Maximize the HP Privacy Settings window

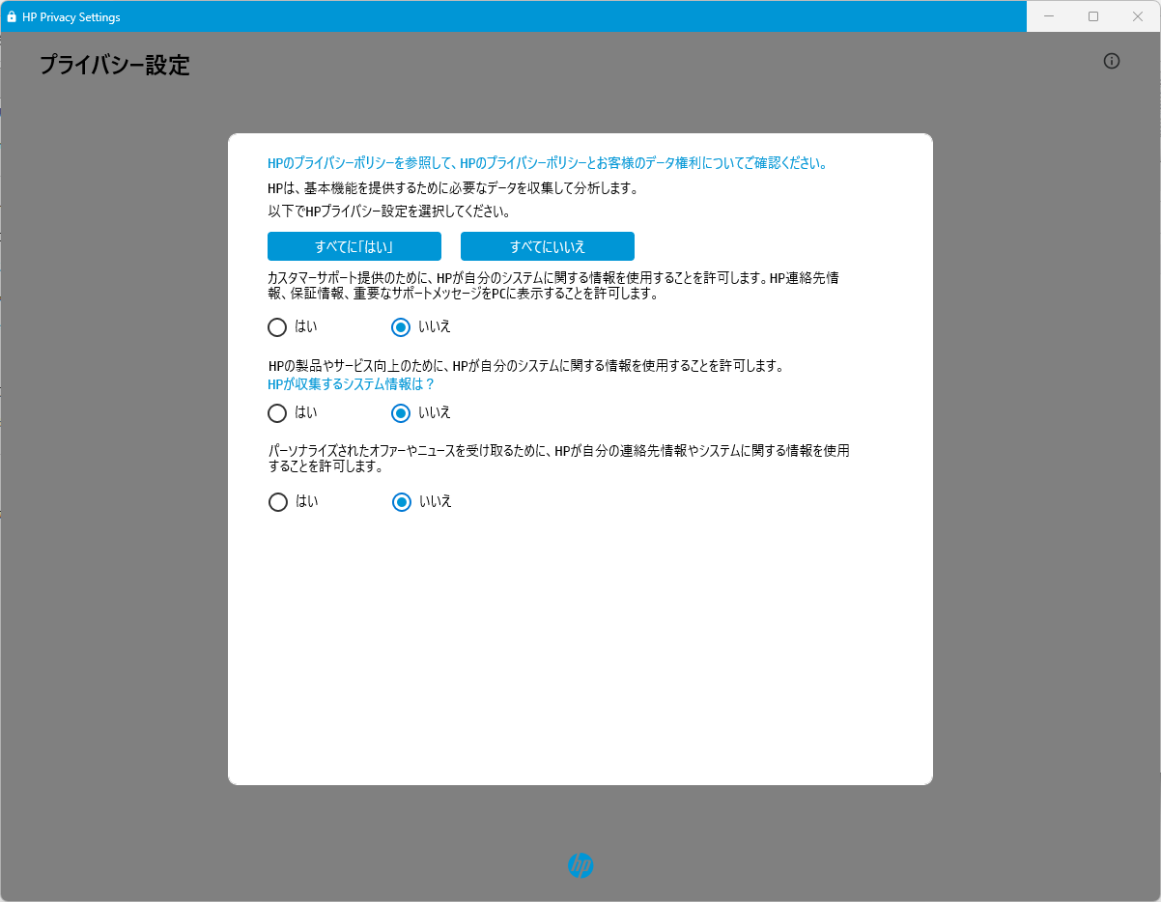click(x=1093, y=16)
